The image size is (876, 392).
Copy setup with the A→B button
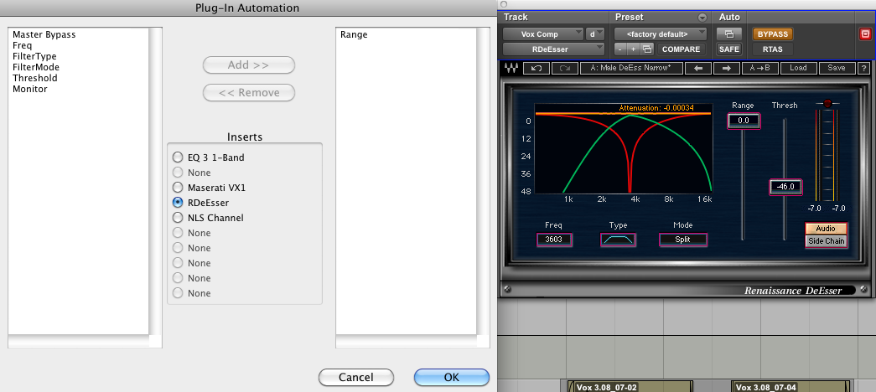(x=759, y=68)
